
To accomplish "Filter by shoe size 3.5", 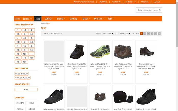I will pos(32,34).
